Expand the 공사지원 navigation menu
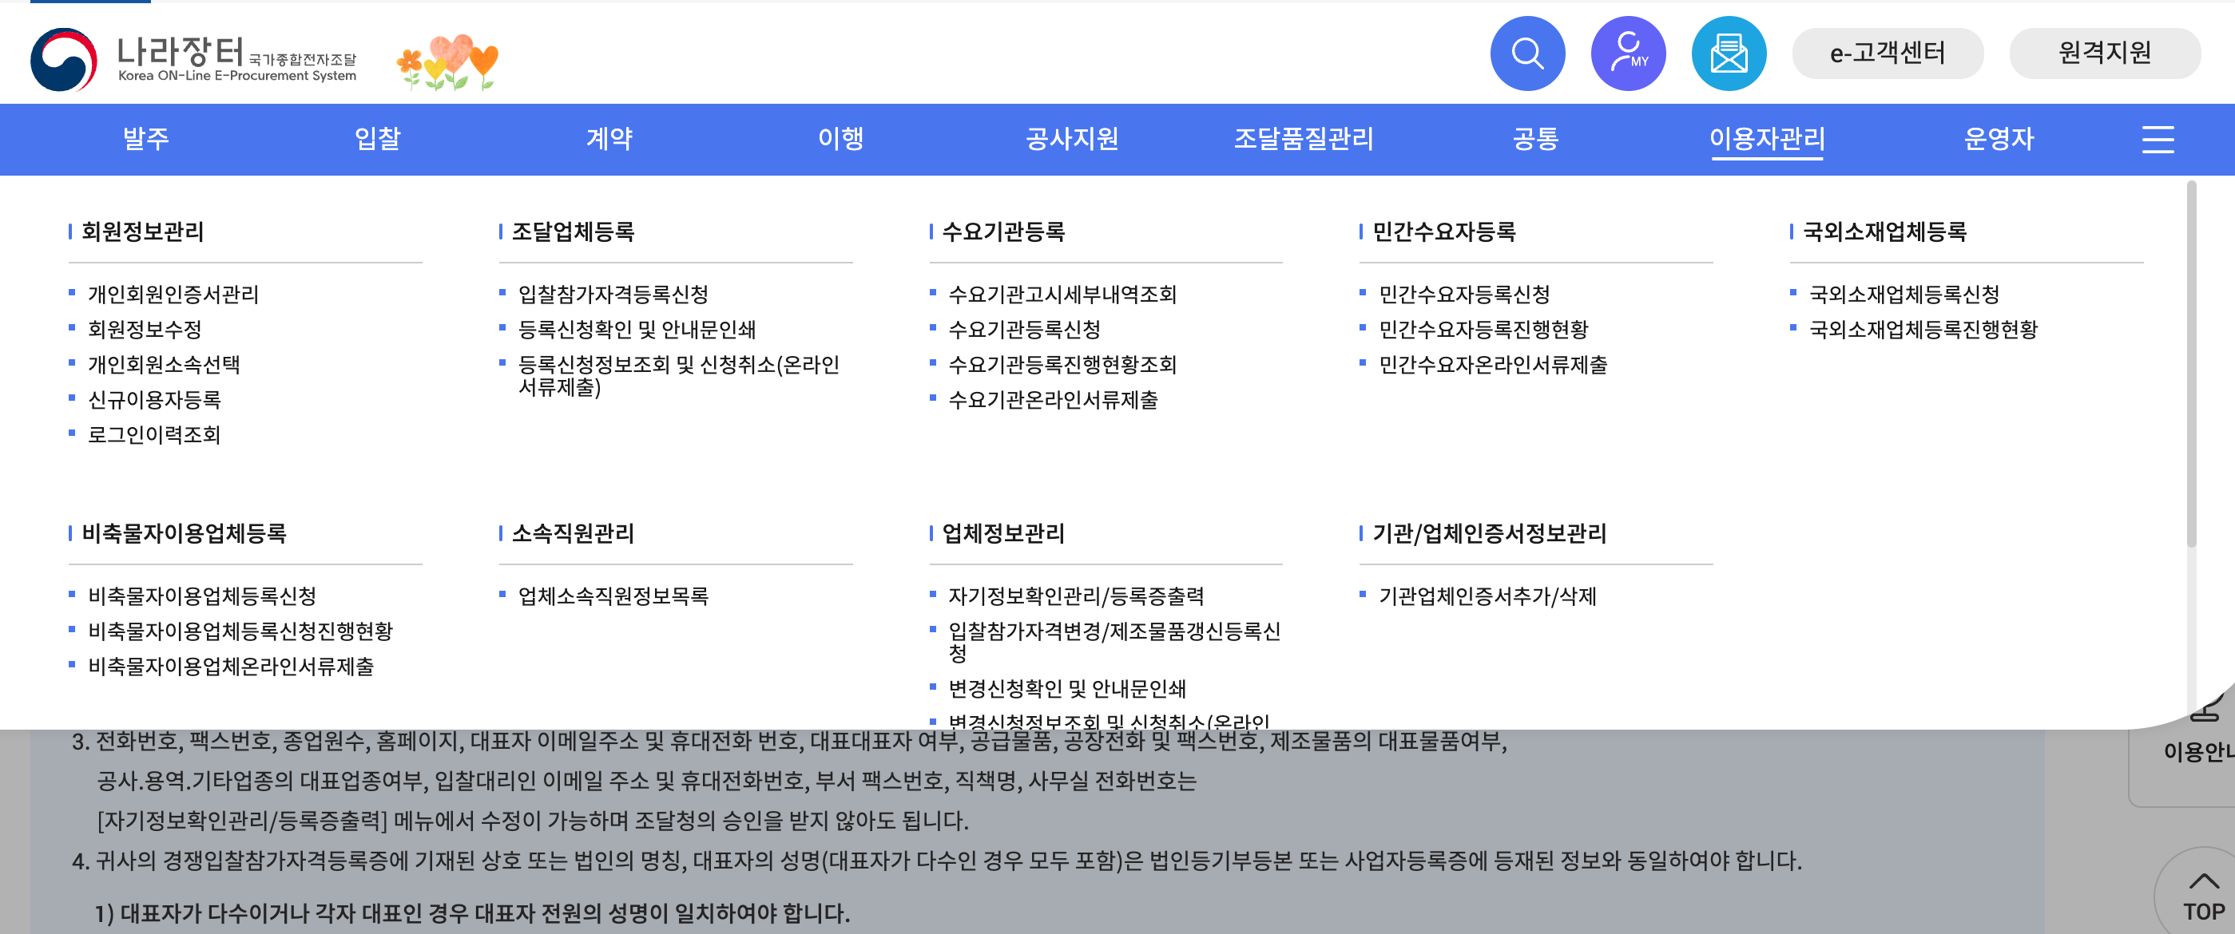 1071,139
